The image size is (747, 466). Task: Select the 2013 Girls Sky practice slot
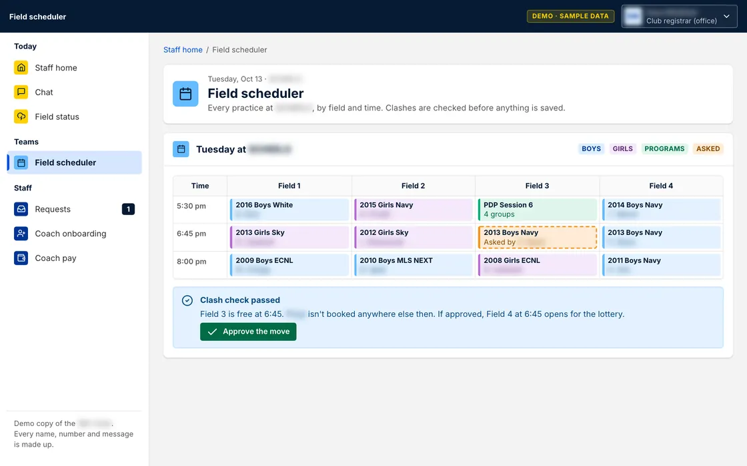pyautogui.click(x=289, y=237)
